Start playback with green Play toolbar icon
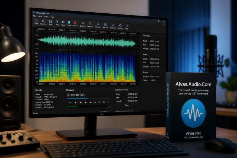Viewport: 237px width, 158px height. pyautogui.click(x=57, y=22)
